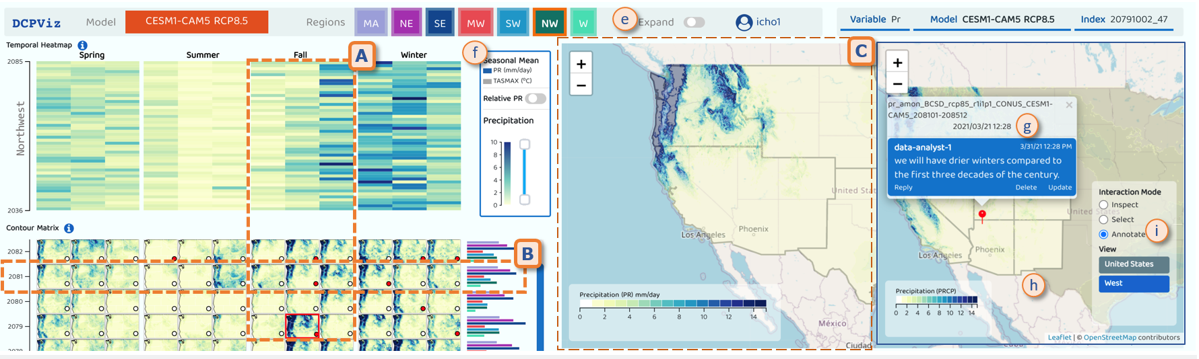Click the 2080 row label
1199x359 pixels.
[x=15, y=301]
